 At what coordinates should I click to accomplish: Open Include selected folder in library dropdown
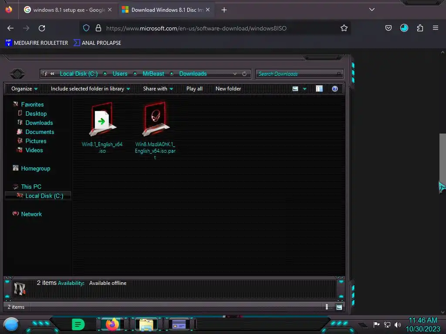coord(90,89)
